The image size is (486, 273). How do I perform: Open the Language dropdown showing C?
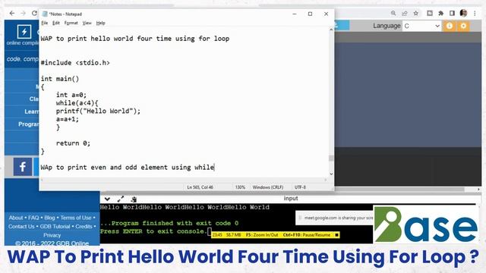[x=422, y=26]
